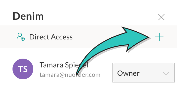Click the gear on the person icon

pyautogui.click(x=23, y=39)
